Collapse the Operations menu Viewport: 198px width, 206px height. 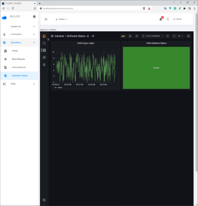(x=19, y=42)
